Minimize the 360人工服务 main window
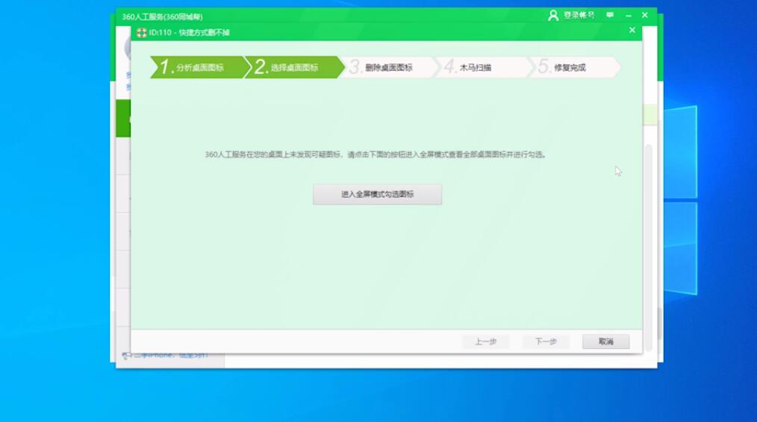The height and width of the screenshot is (422, 757). [x=628, y=16]
